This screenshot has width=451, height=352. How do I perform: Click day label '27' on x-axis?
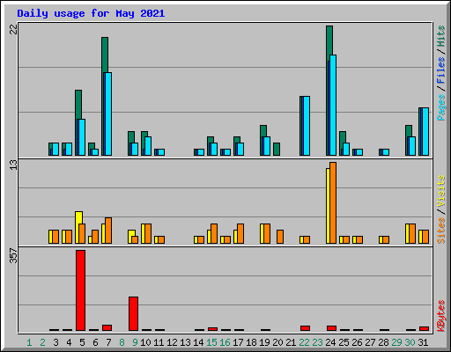pyautogui.click(x=370, y=342)
